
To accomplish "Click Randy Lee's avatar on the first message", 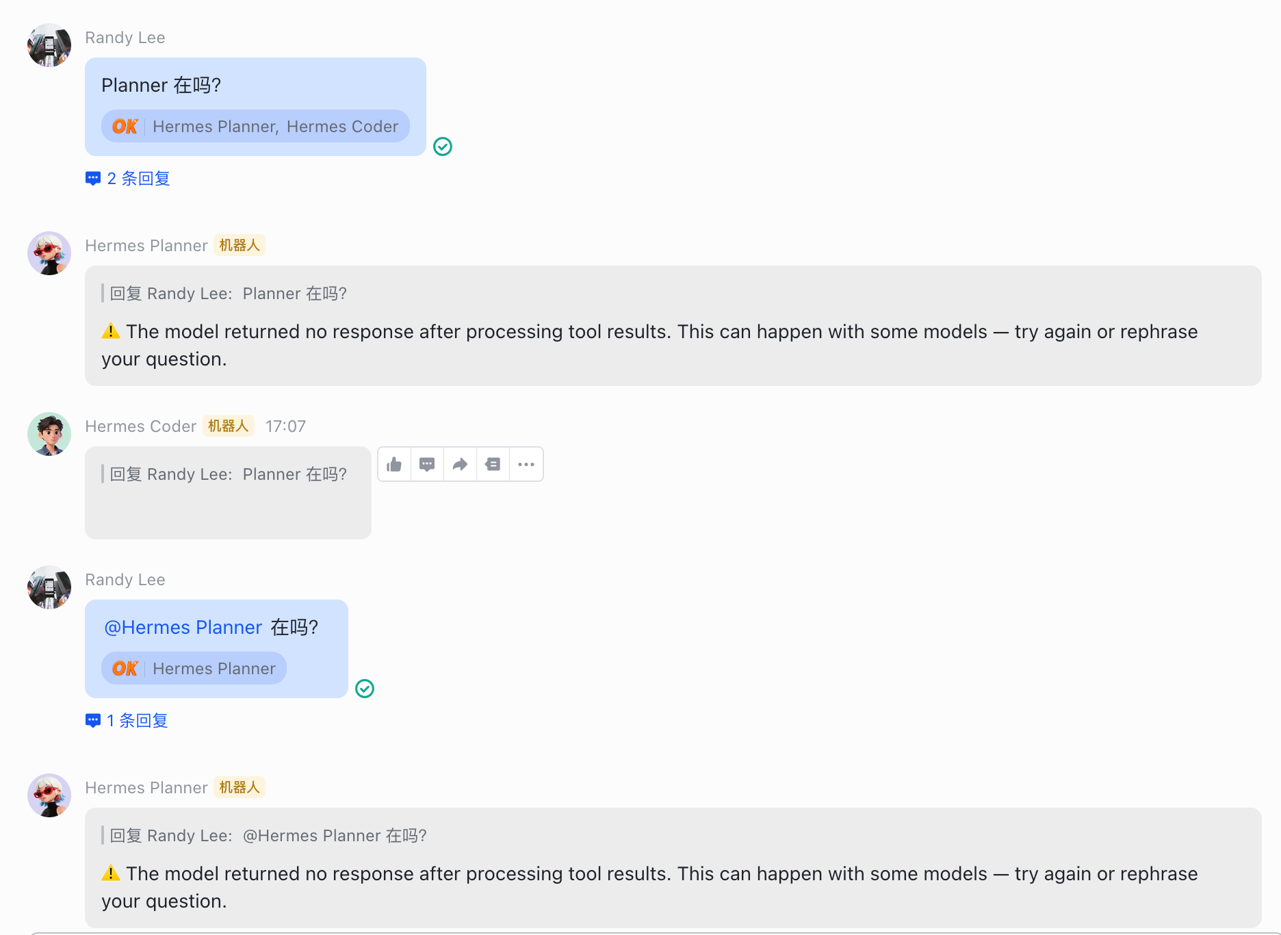I will [x=49, y=45].
